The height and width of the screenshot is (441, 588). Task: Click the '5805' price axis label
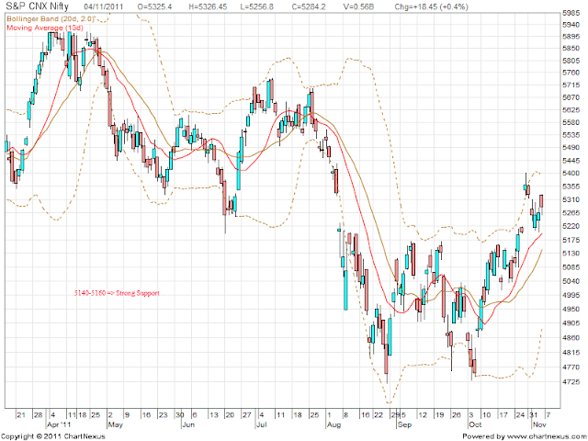571,61
